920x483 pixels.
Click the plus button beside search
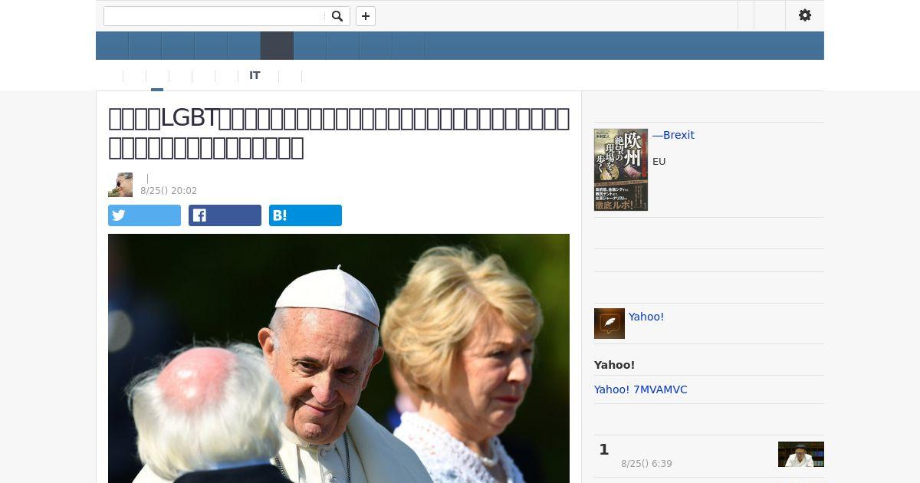366,16
